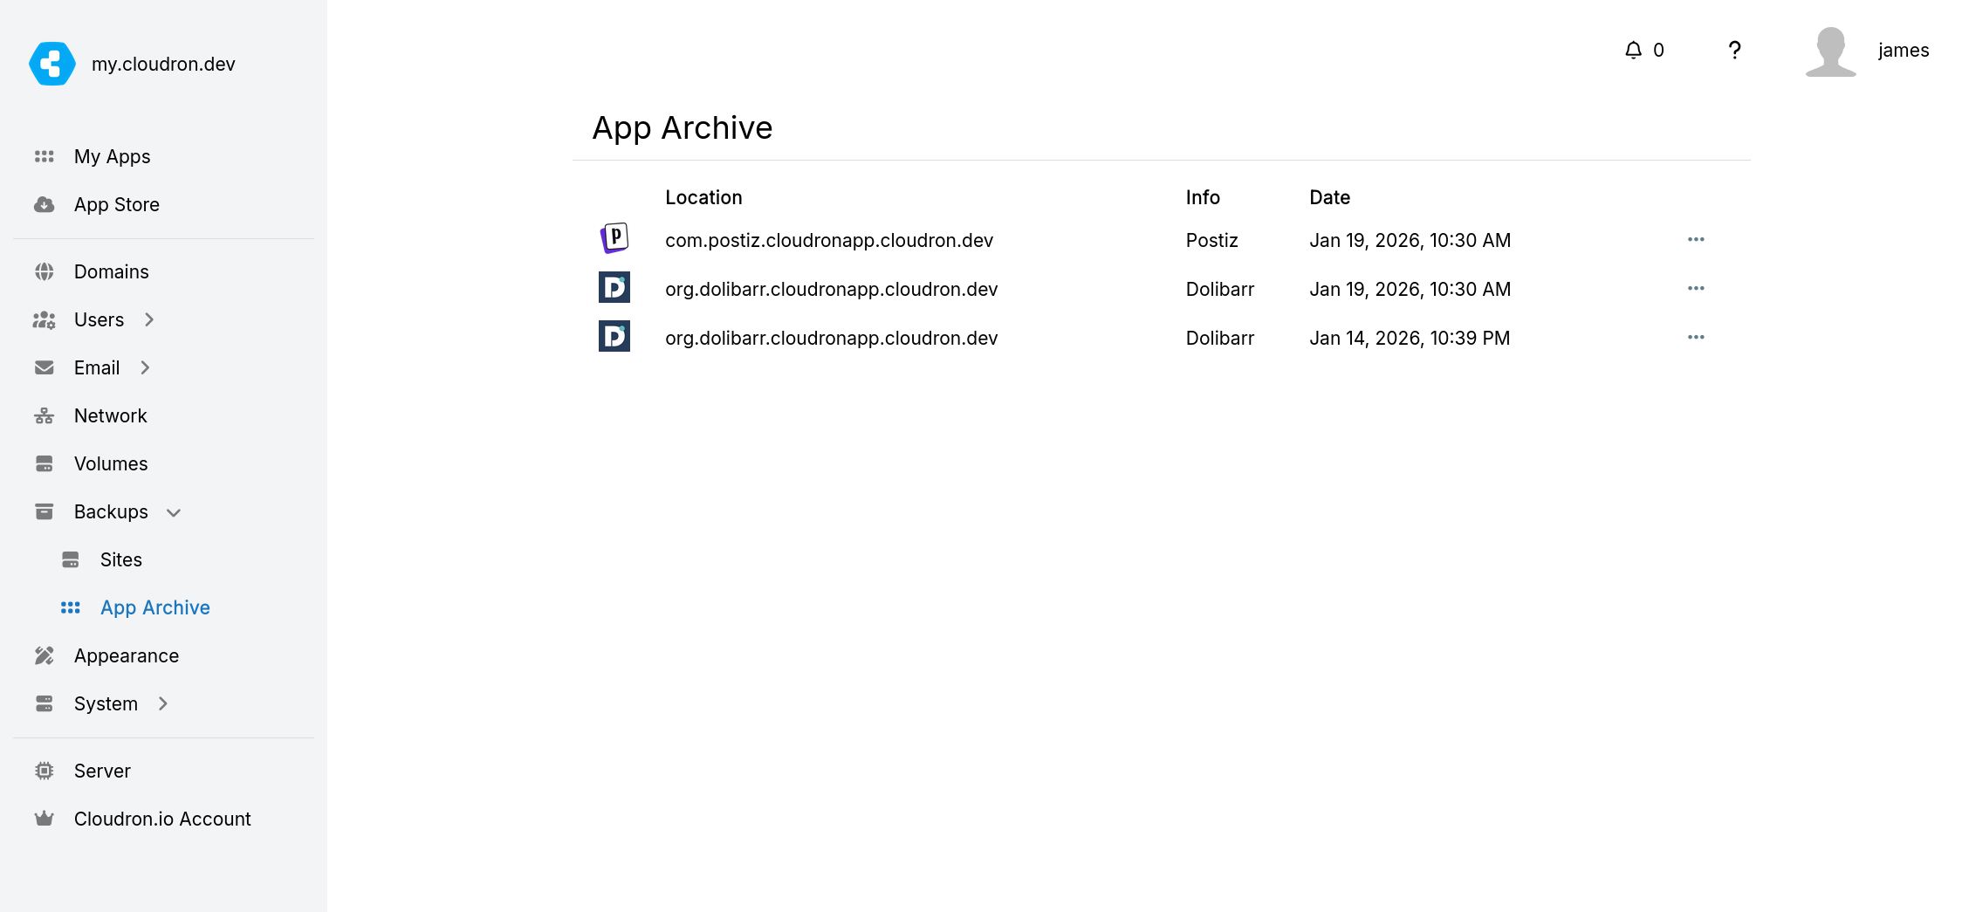The image size is (1969, 912).
Task: Open options menu for Postiz archive entry
Action: point(1697,239)
